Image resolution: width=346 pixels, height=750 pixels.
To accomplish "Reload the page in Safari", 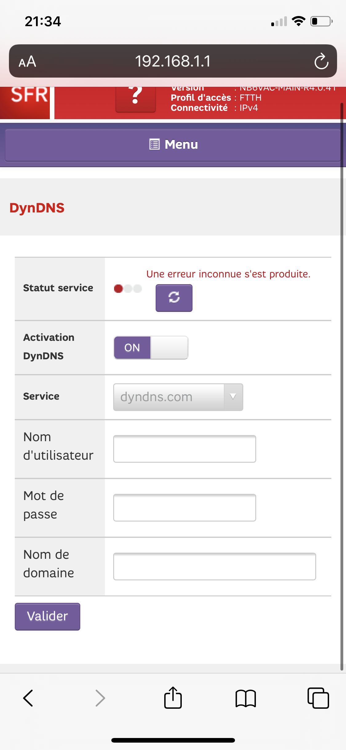I will pos(321,61).
